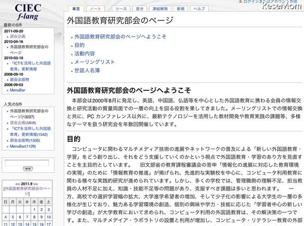Select day 1 in calendar
304x226 pixels.
pyautogui.click(x=34, y=209)
